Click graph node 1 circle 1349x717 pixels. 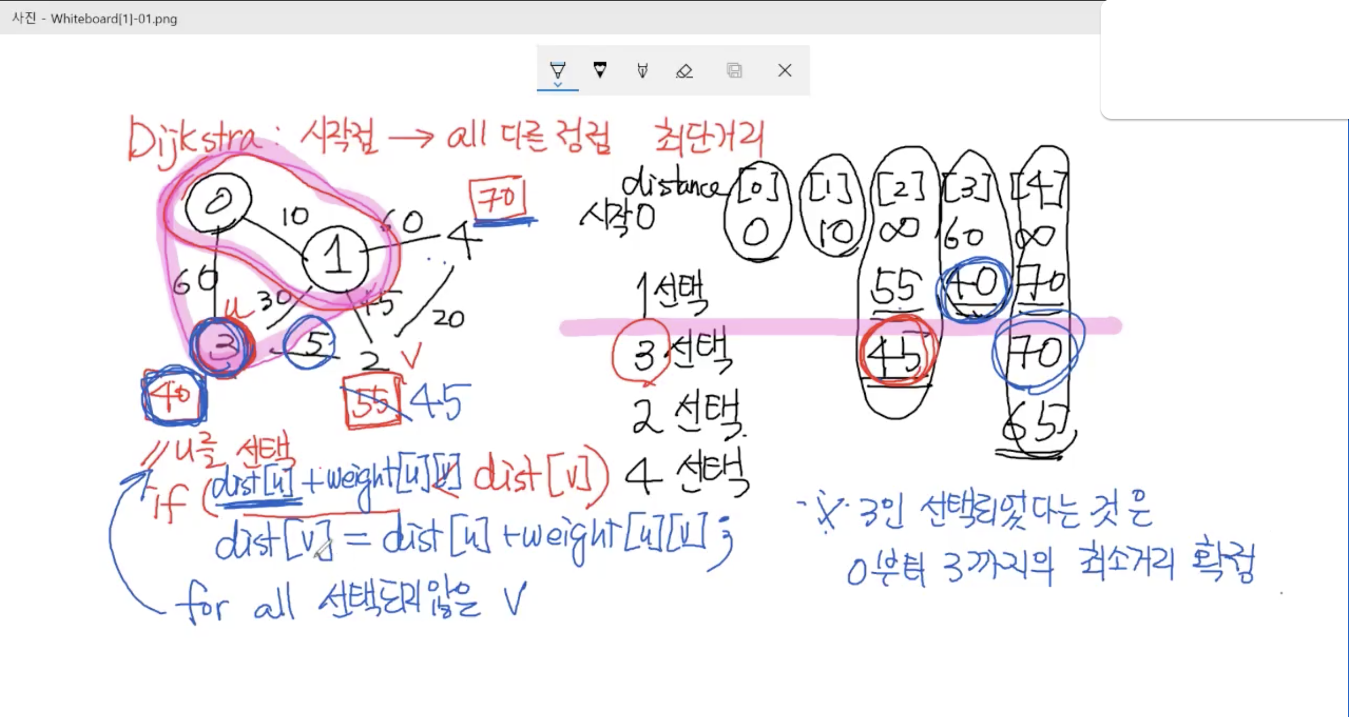point(336,259)
